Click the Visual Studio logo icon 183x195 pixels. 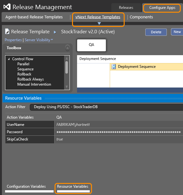(7, 7)
